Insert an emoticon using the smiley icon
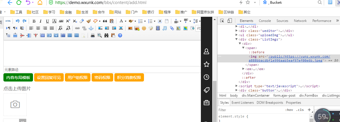The height and width of the screenshot is (122, 340). point(144,28)
